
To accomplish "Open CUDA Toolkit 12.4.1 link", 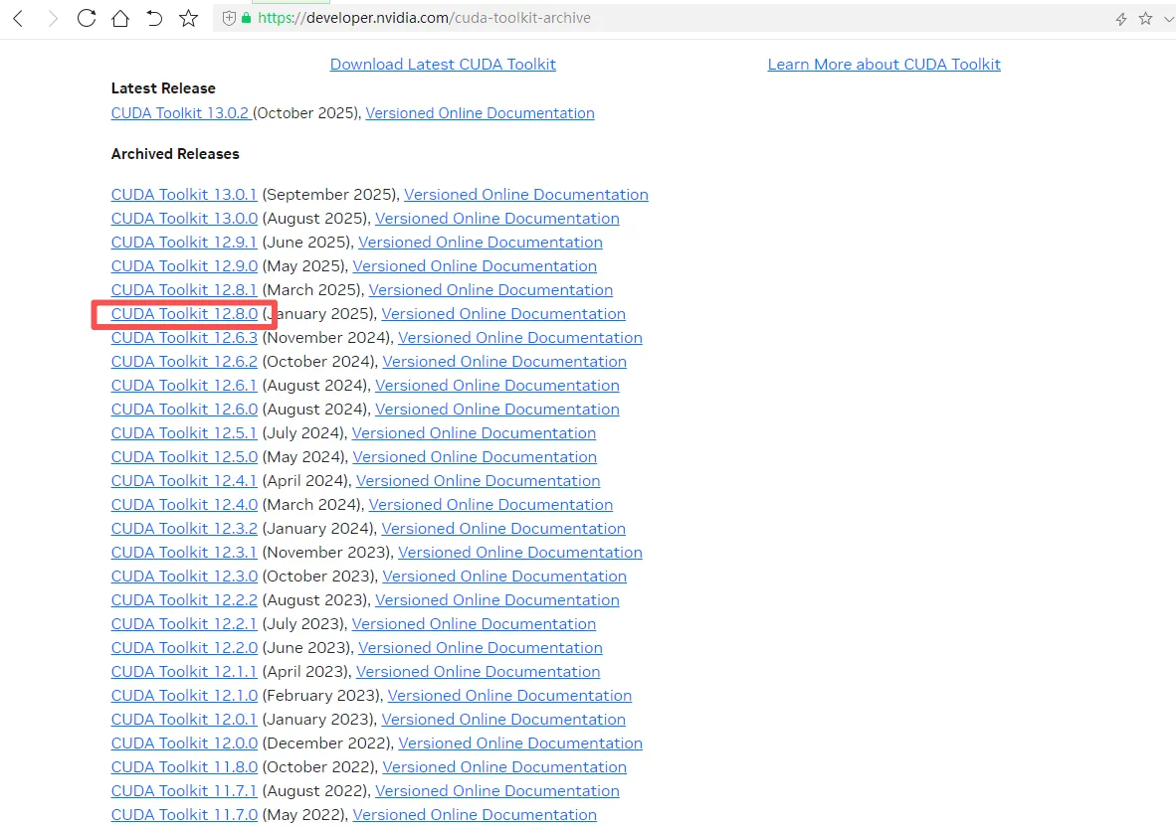I will (184, 481).
